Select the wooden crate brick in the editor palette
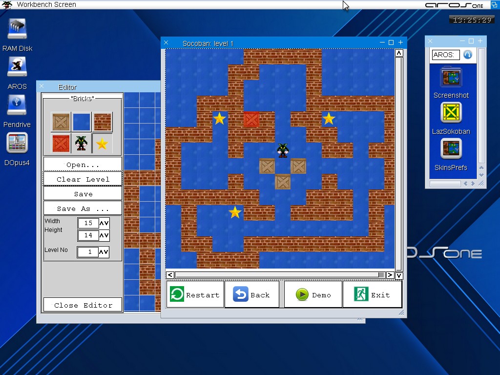This screenshot has height=375, width=500. pos(62,122)
